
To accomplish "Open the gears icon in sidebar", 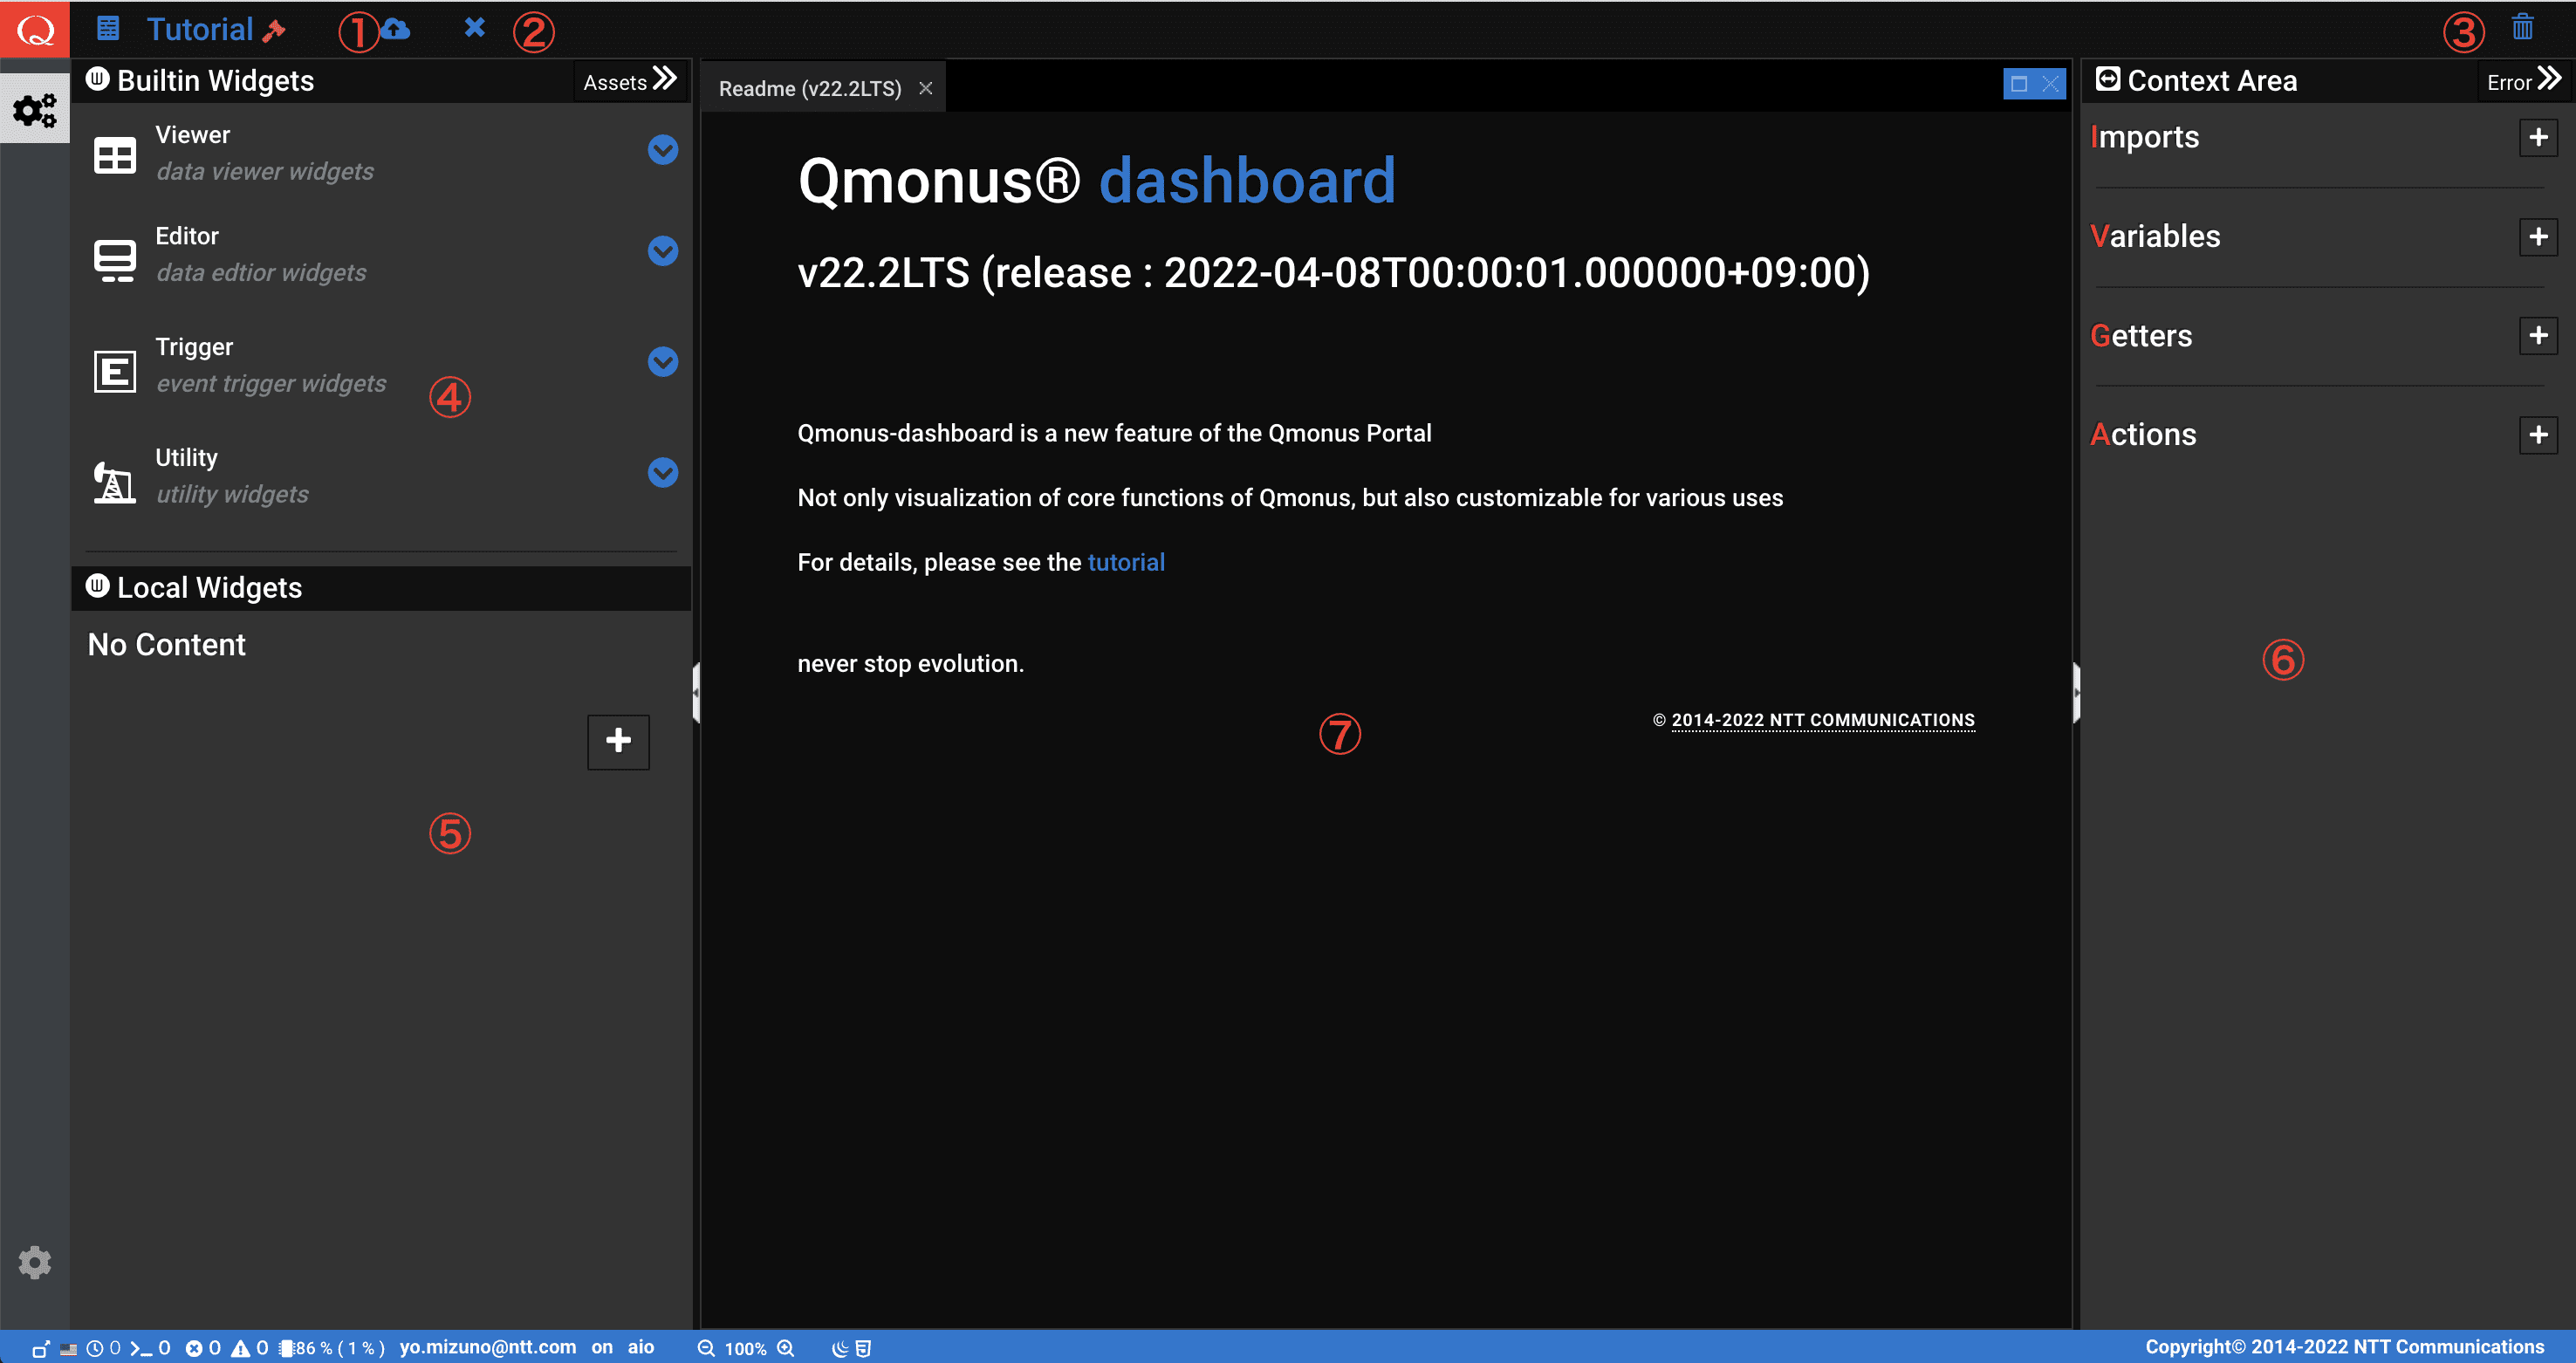I will (35, 109).
